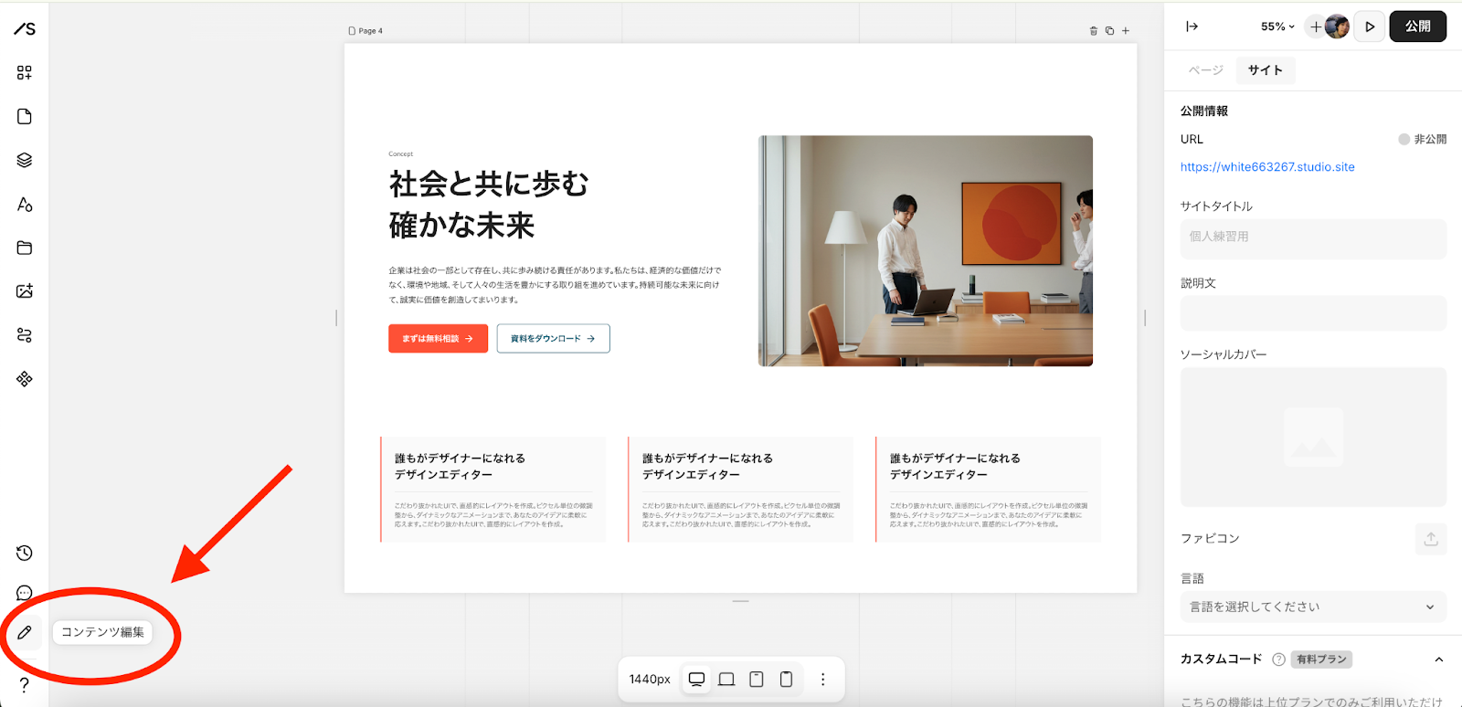Open the version history clock icon
The height and width of the screenshot is (707, 1462).
click(25, 553)
